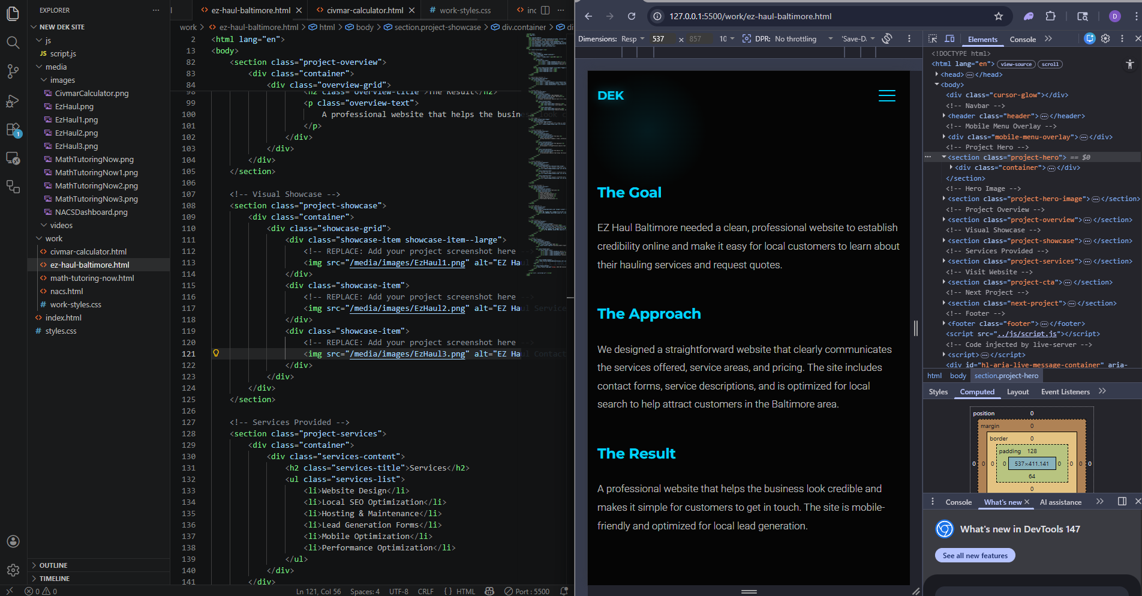The width and height of the screenshot is (1142, 596).
Task: Click the HTML language mode in status bar
Action: coord(465,591)
